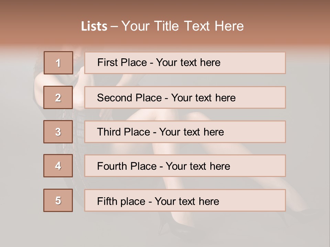Viewport: 330px width, 247px height.
Task: Click the number 3 square
Action: click(x=58, y=132)
